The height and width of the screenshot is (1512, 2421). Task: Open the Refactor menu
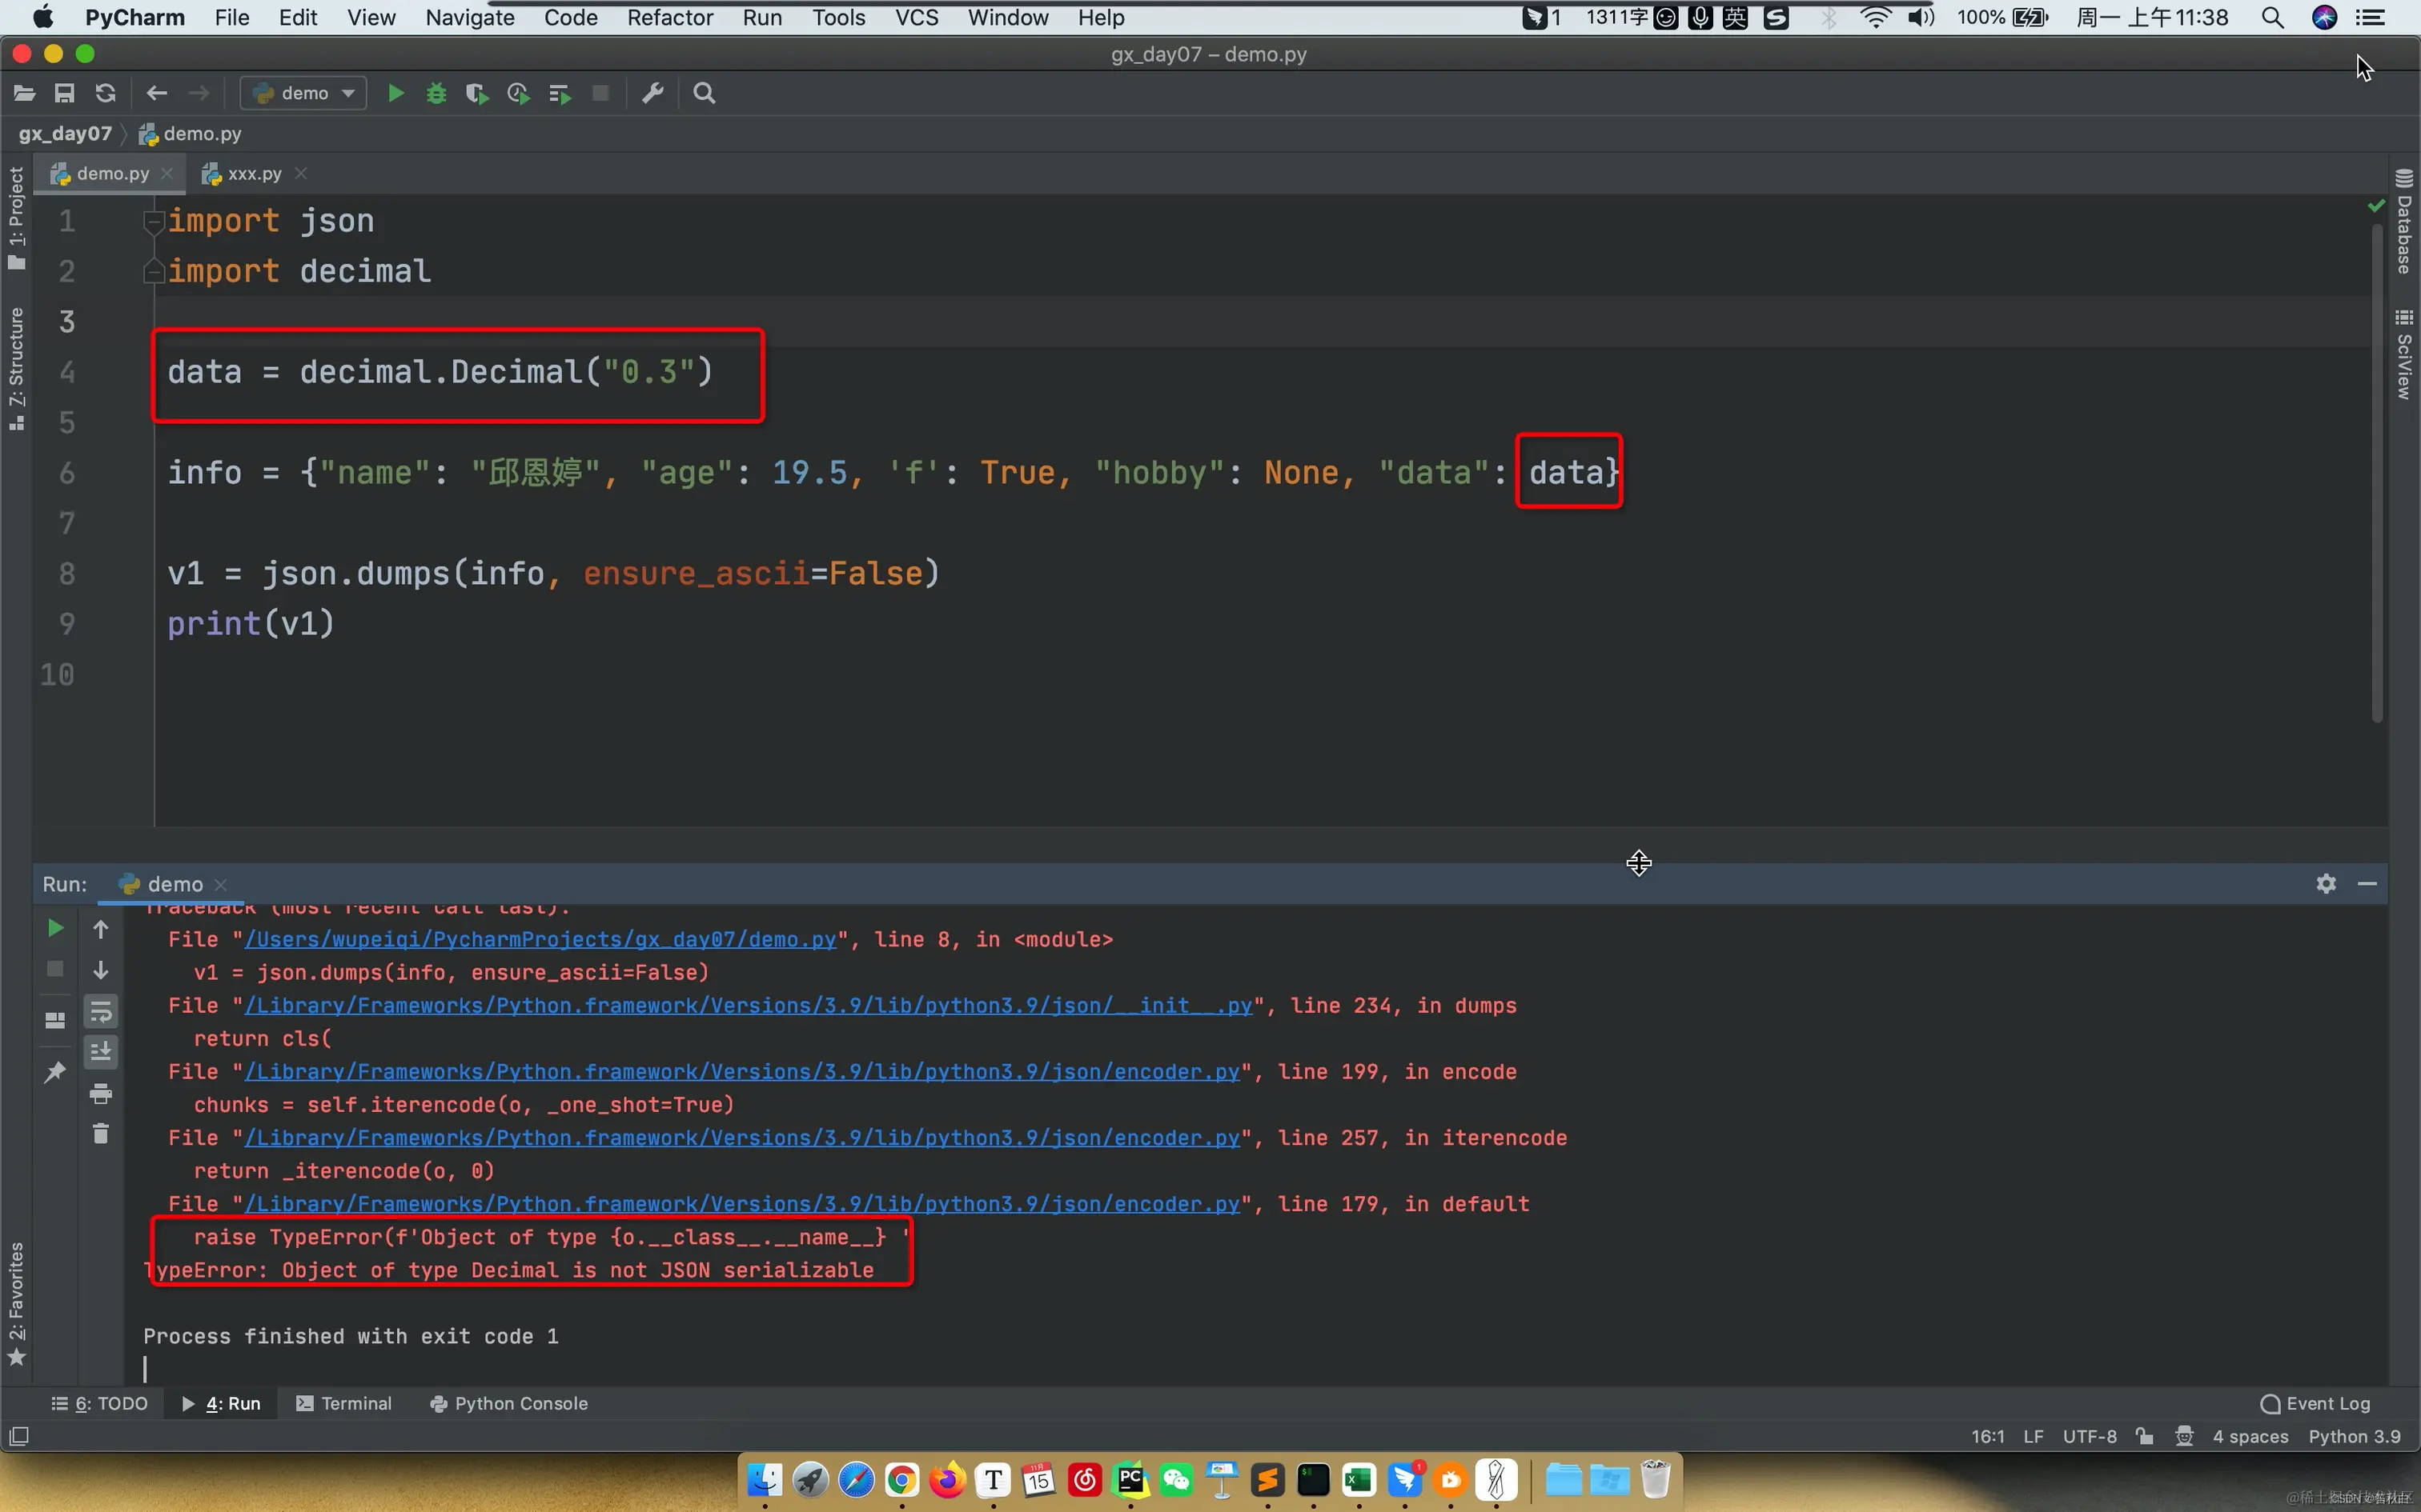pos(669,17)
